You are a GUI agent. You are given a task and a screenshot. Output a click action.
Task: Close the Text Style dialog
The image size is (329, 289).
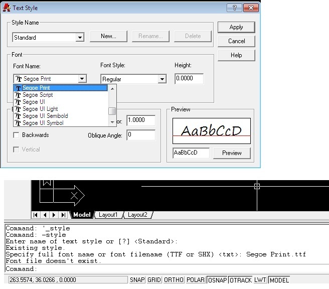(x=251, y=8)
